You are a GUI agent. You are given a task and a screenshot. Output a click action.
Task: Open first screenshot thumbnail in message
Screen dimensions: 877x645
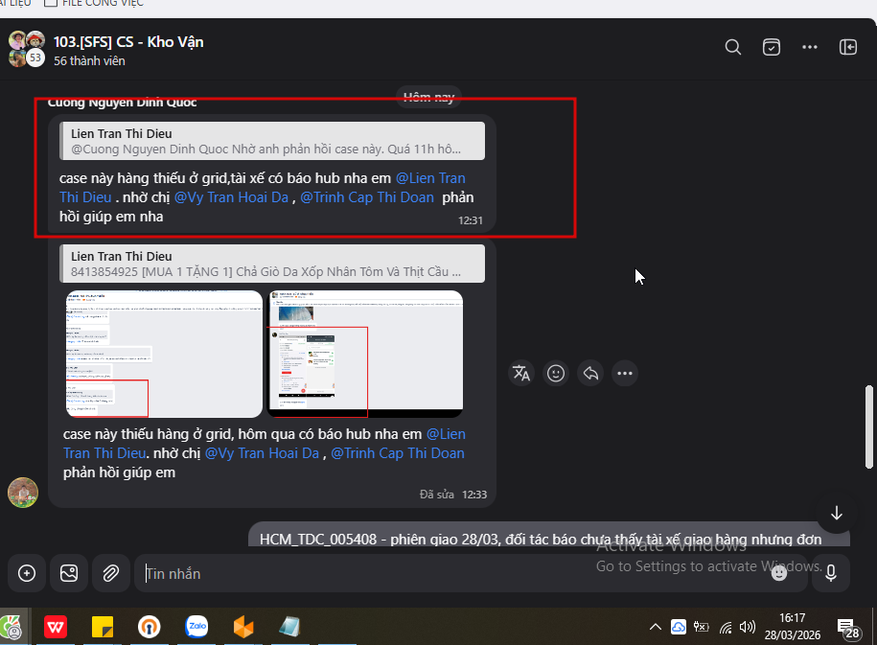pyautogui.click(x=164, y=354)
